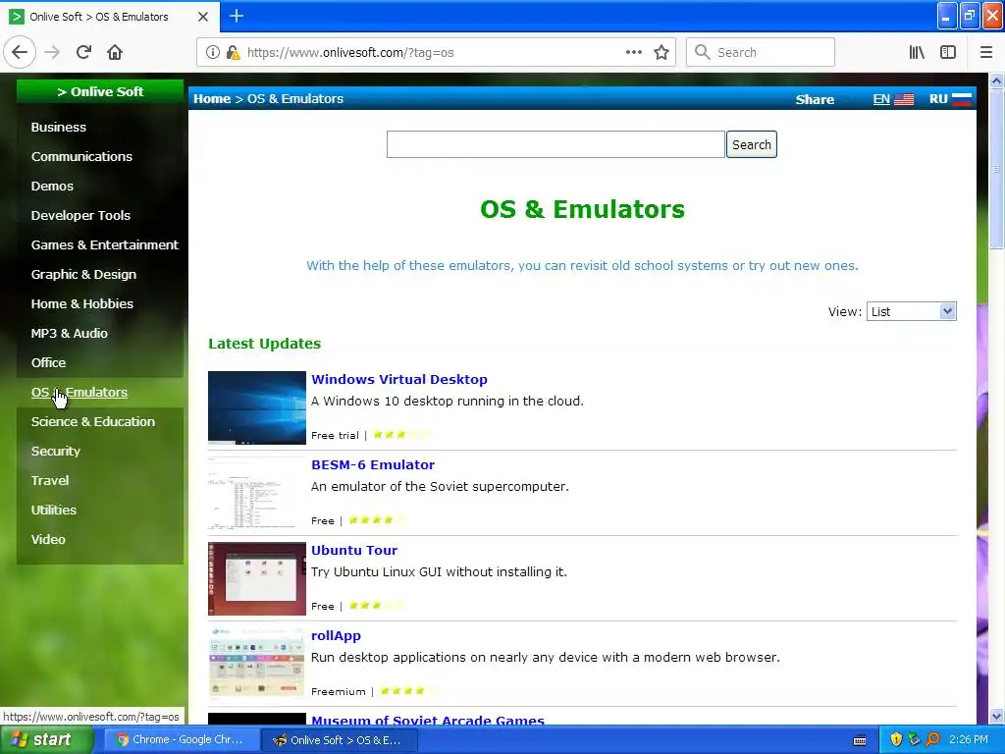
Task: Open BESM-6 Emulator link
Action: tap(372, 464)
